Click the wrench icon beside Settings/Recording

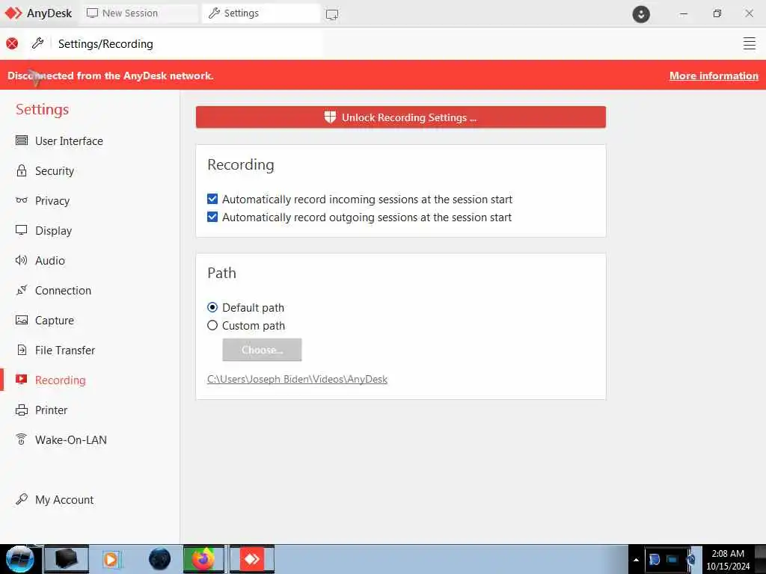(x=37, y=43)
